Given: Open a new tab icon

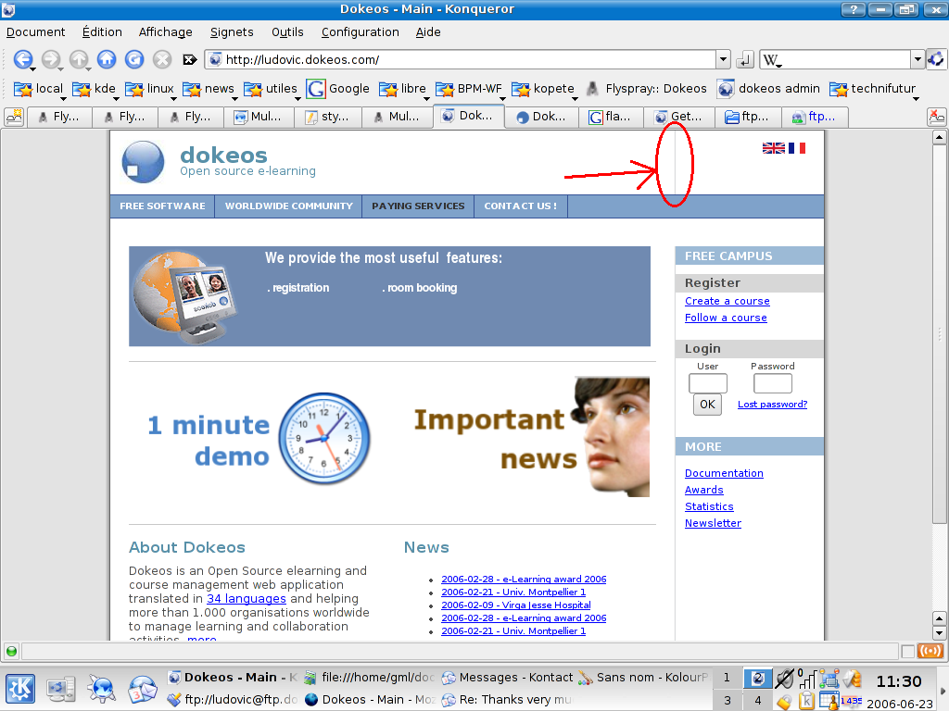Looking at the screenshot, I should click(x=14, y=117).
